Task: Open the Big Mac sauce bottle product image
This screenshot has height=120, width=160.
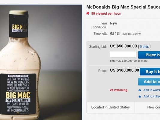Action: click(41, 62)
